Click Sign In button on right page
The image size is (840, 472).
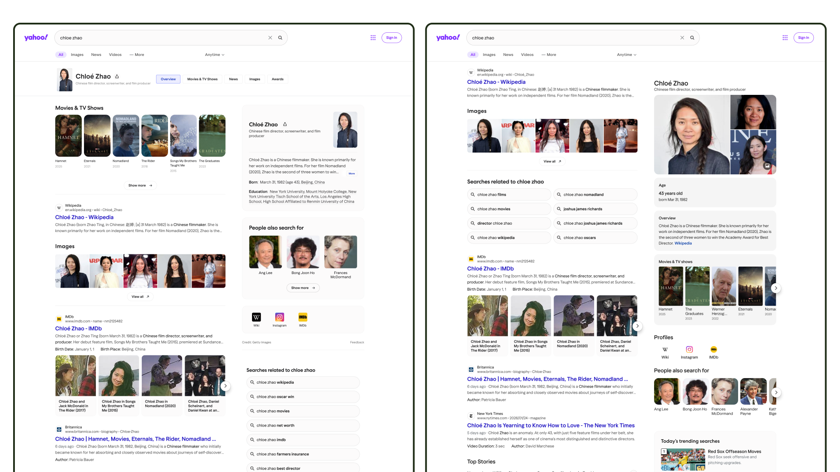coord(803,38)
